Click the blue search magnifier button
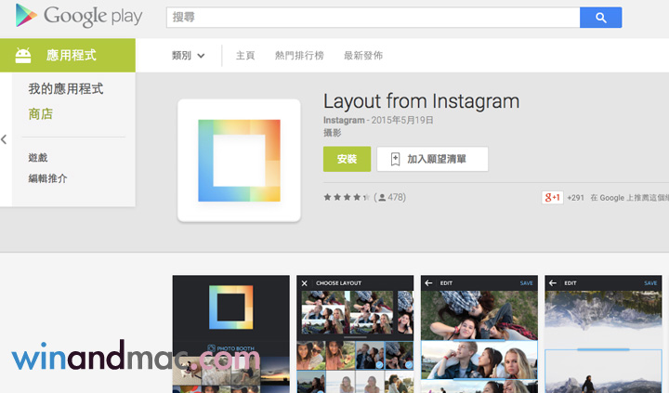Viewport: 669px width, 393px height. 600,18
